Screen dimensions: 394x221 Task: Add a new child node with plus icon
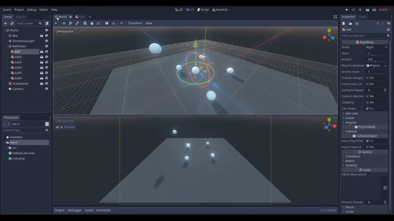click(6, 23)
